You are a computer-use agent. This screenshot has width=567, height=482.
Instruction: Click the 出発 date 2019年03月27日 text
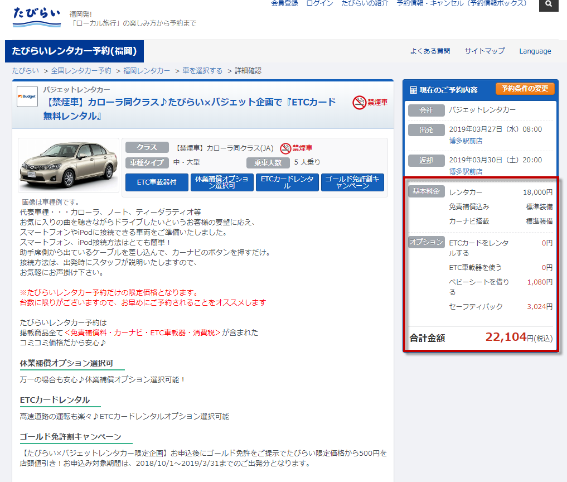coord(496,129)
